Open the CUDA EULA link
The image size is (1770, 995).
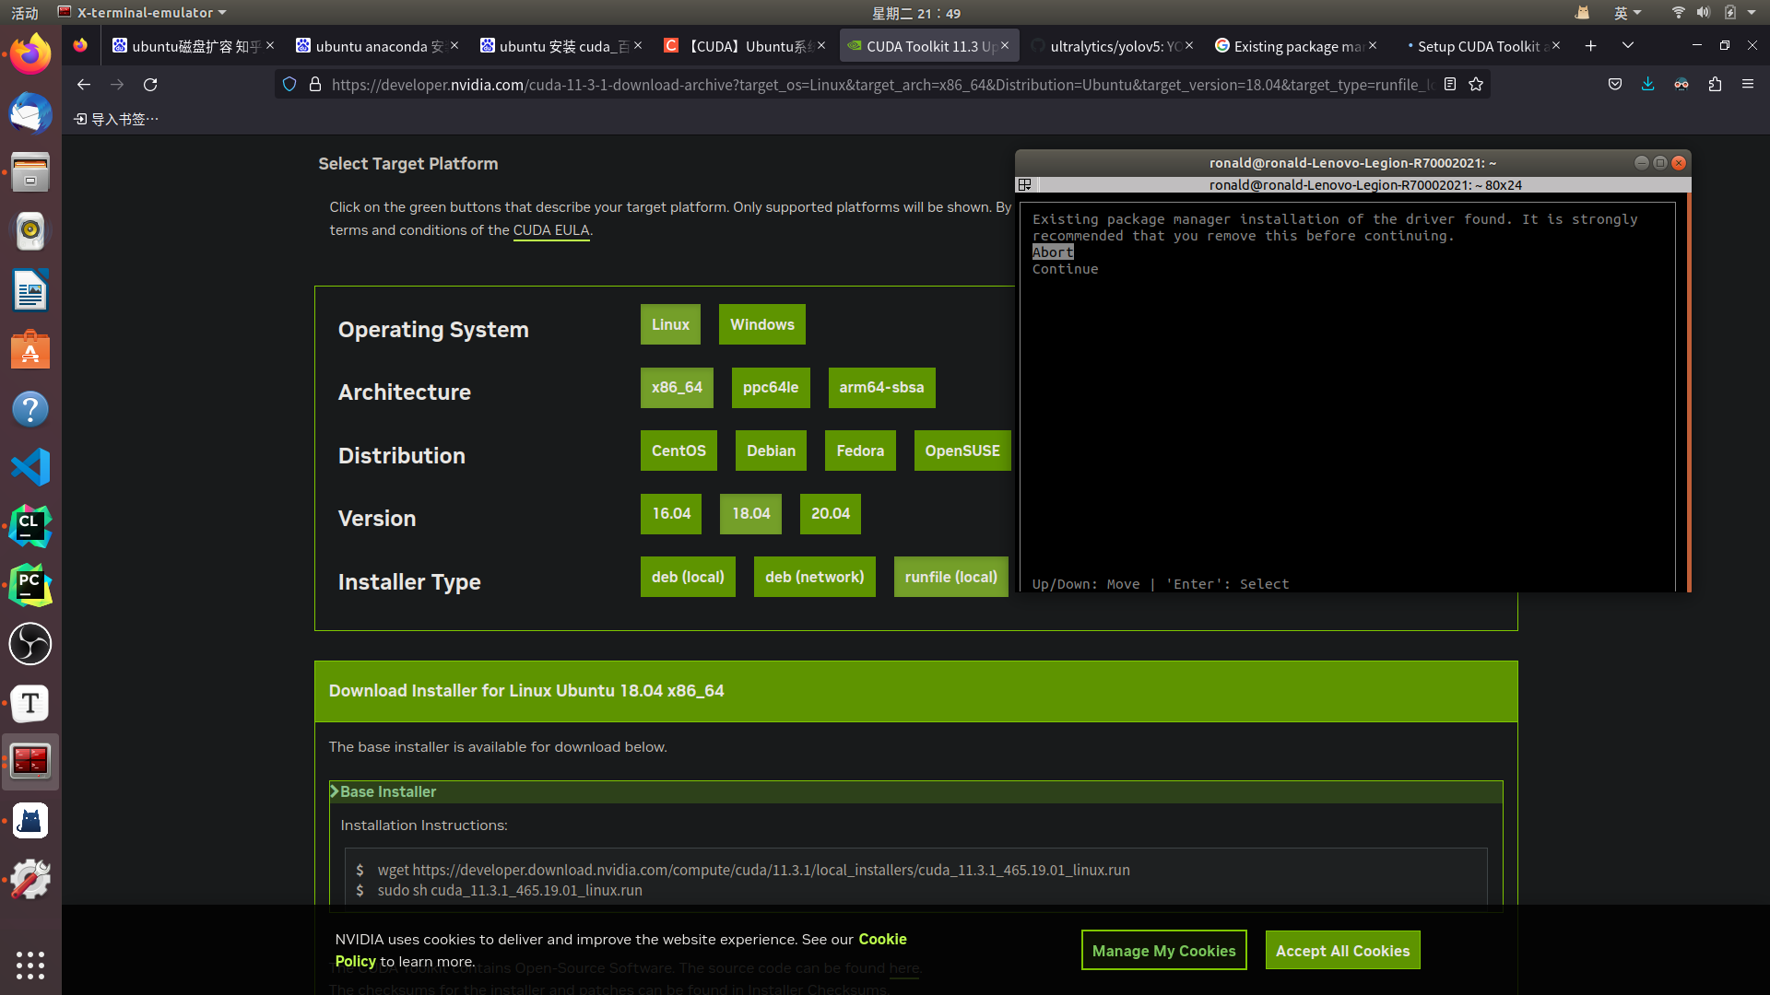[x=550, y=230]
